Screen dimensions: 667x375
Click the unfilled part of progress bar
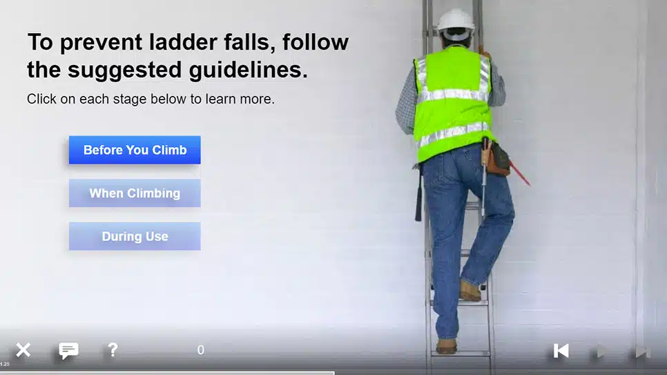501,374
